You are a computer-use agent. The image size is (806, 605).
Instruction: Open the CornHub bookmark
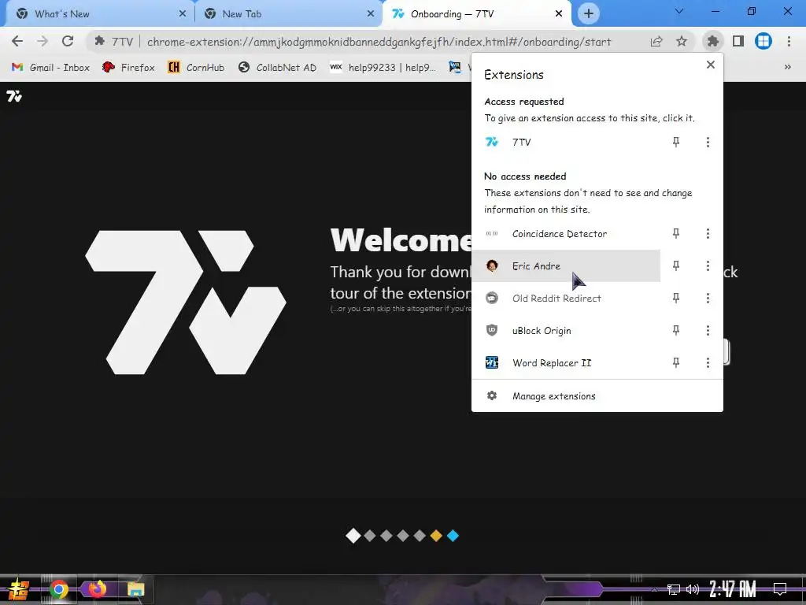coord(196,68)
